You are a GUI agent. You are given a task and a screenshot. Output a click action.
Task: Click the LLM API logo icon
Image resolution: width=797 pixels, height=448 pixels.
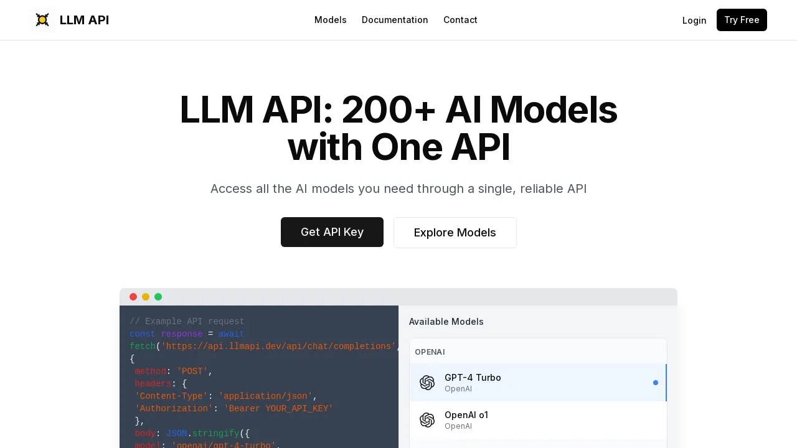[42, 20]
